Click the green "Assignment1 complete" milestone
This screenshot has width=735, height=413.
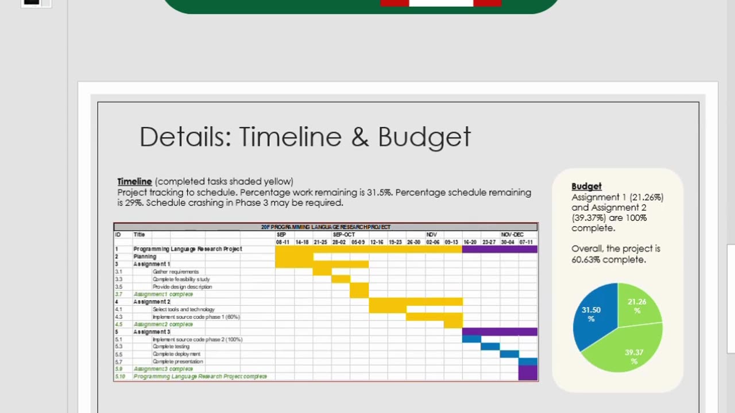click(163, 294)
